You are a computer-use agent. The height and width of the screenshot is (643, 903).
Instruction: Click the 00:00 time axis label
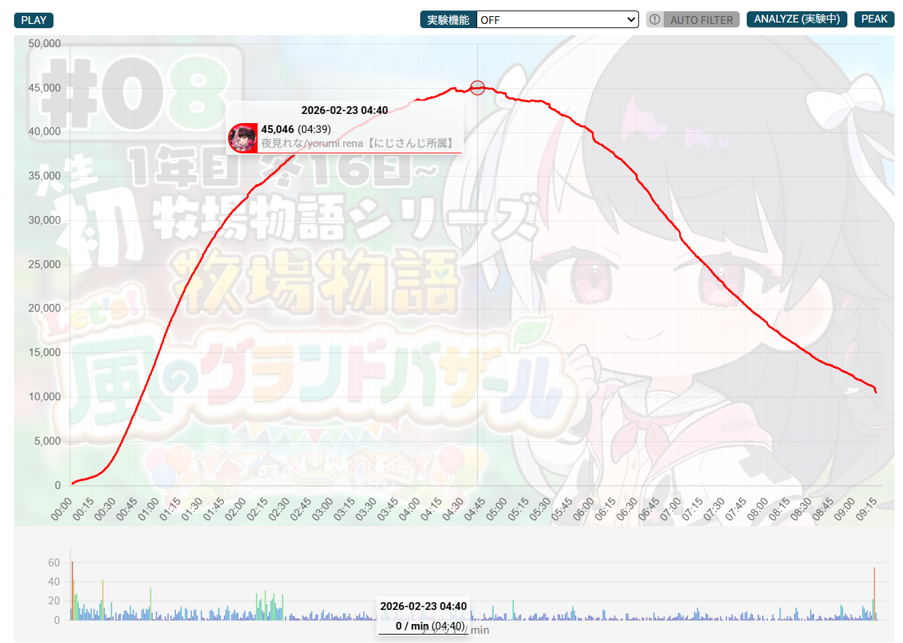coord(63,508)
